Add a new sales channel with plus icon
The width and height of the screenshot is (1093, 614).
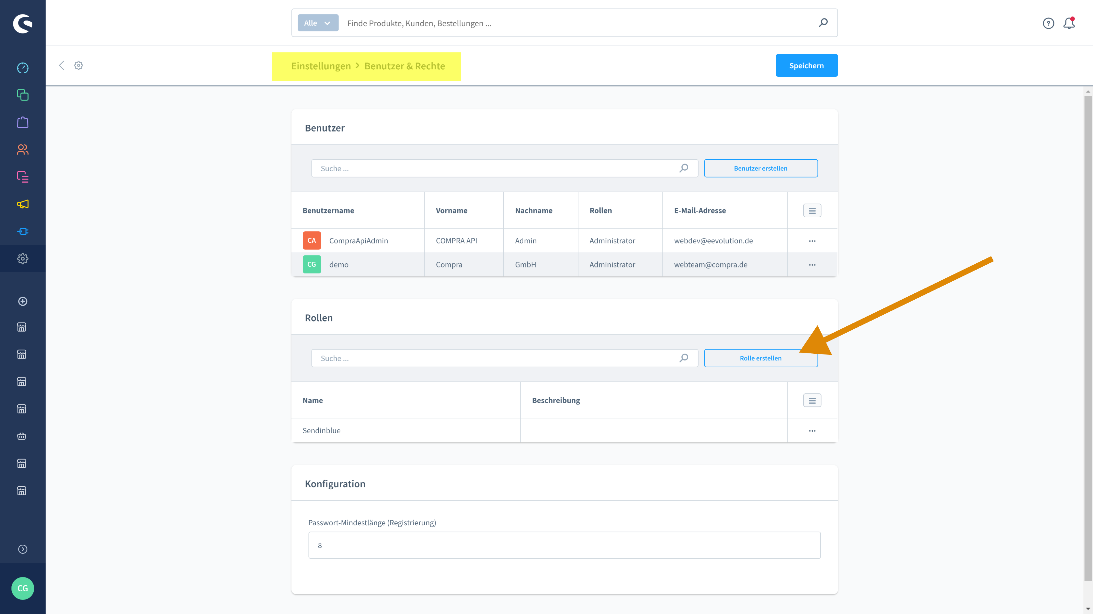22,301
